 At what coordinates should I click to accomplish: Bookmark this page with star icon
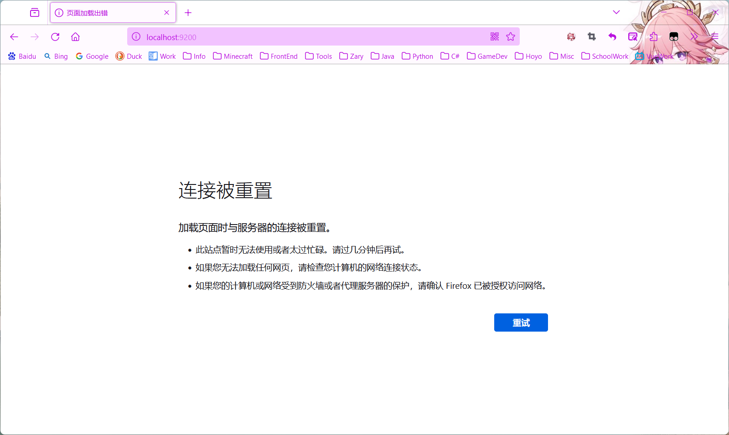tap(511, 36)
